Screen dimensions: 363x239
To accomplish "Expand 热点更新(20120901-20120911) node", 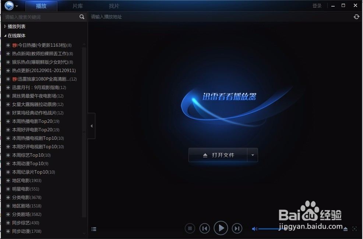I will tap(8, 71).
